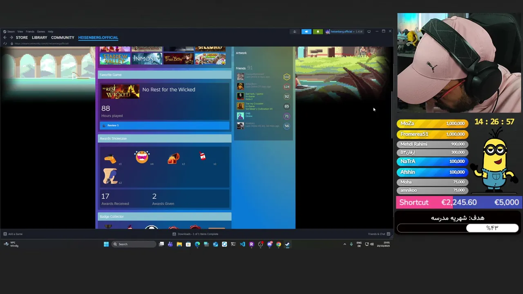Open the View menu in Steam
The image size is (523, 294).
(x=20, y=31)
